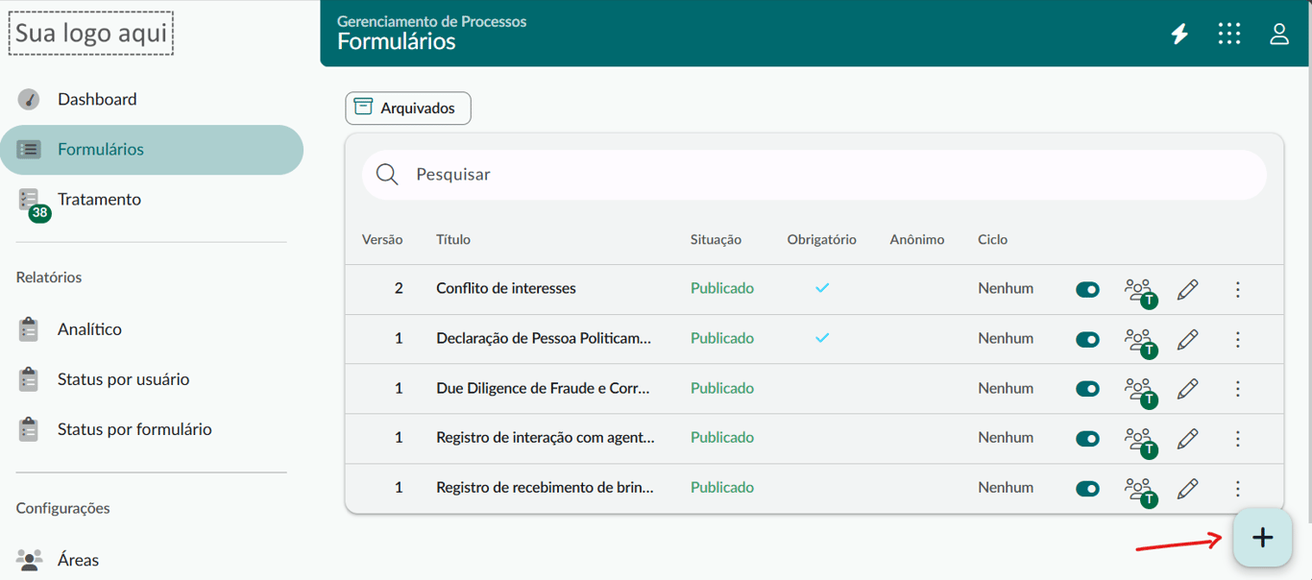The width and height of the screenshot is (1312, 580).
Task: Click the Dashboard gauge icon
Action: coord(29,99)
